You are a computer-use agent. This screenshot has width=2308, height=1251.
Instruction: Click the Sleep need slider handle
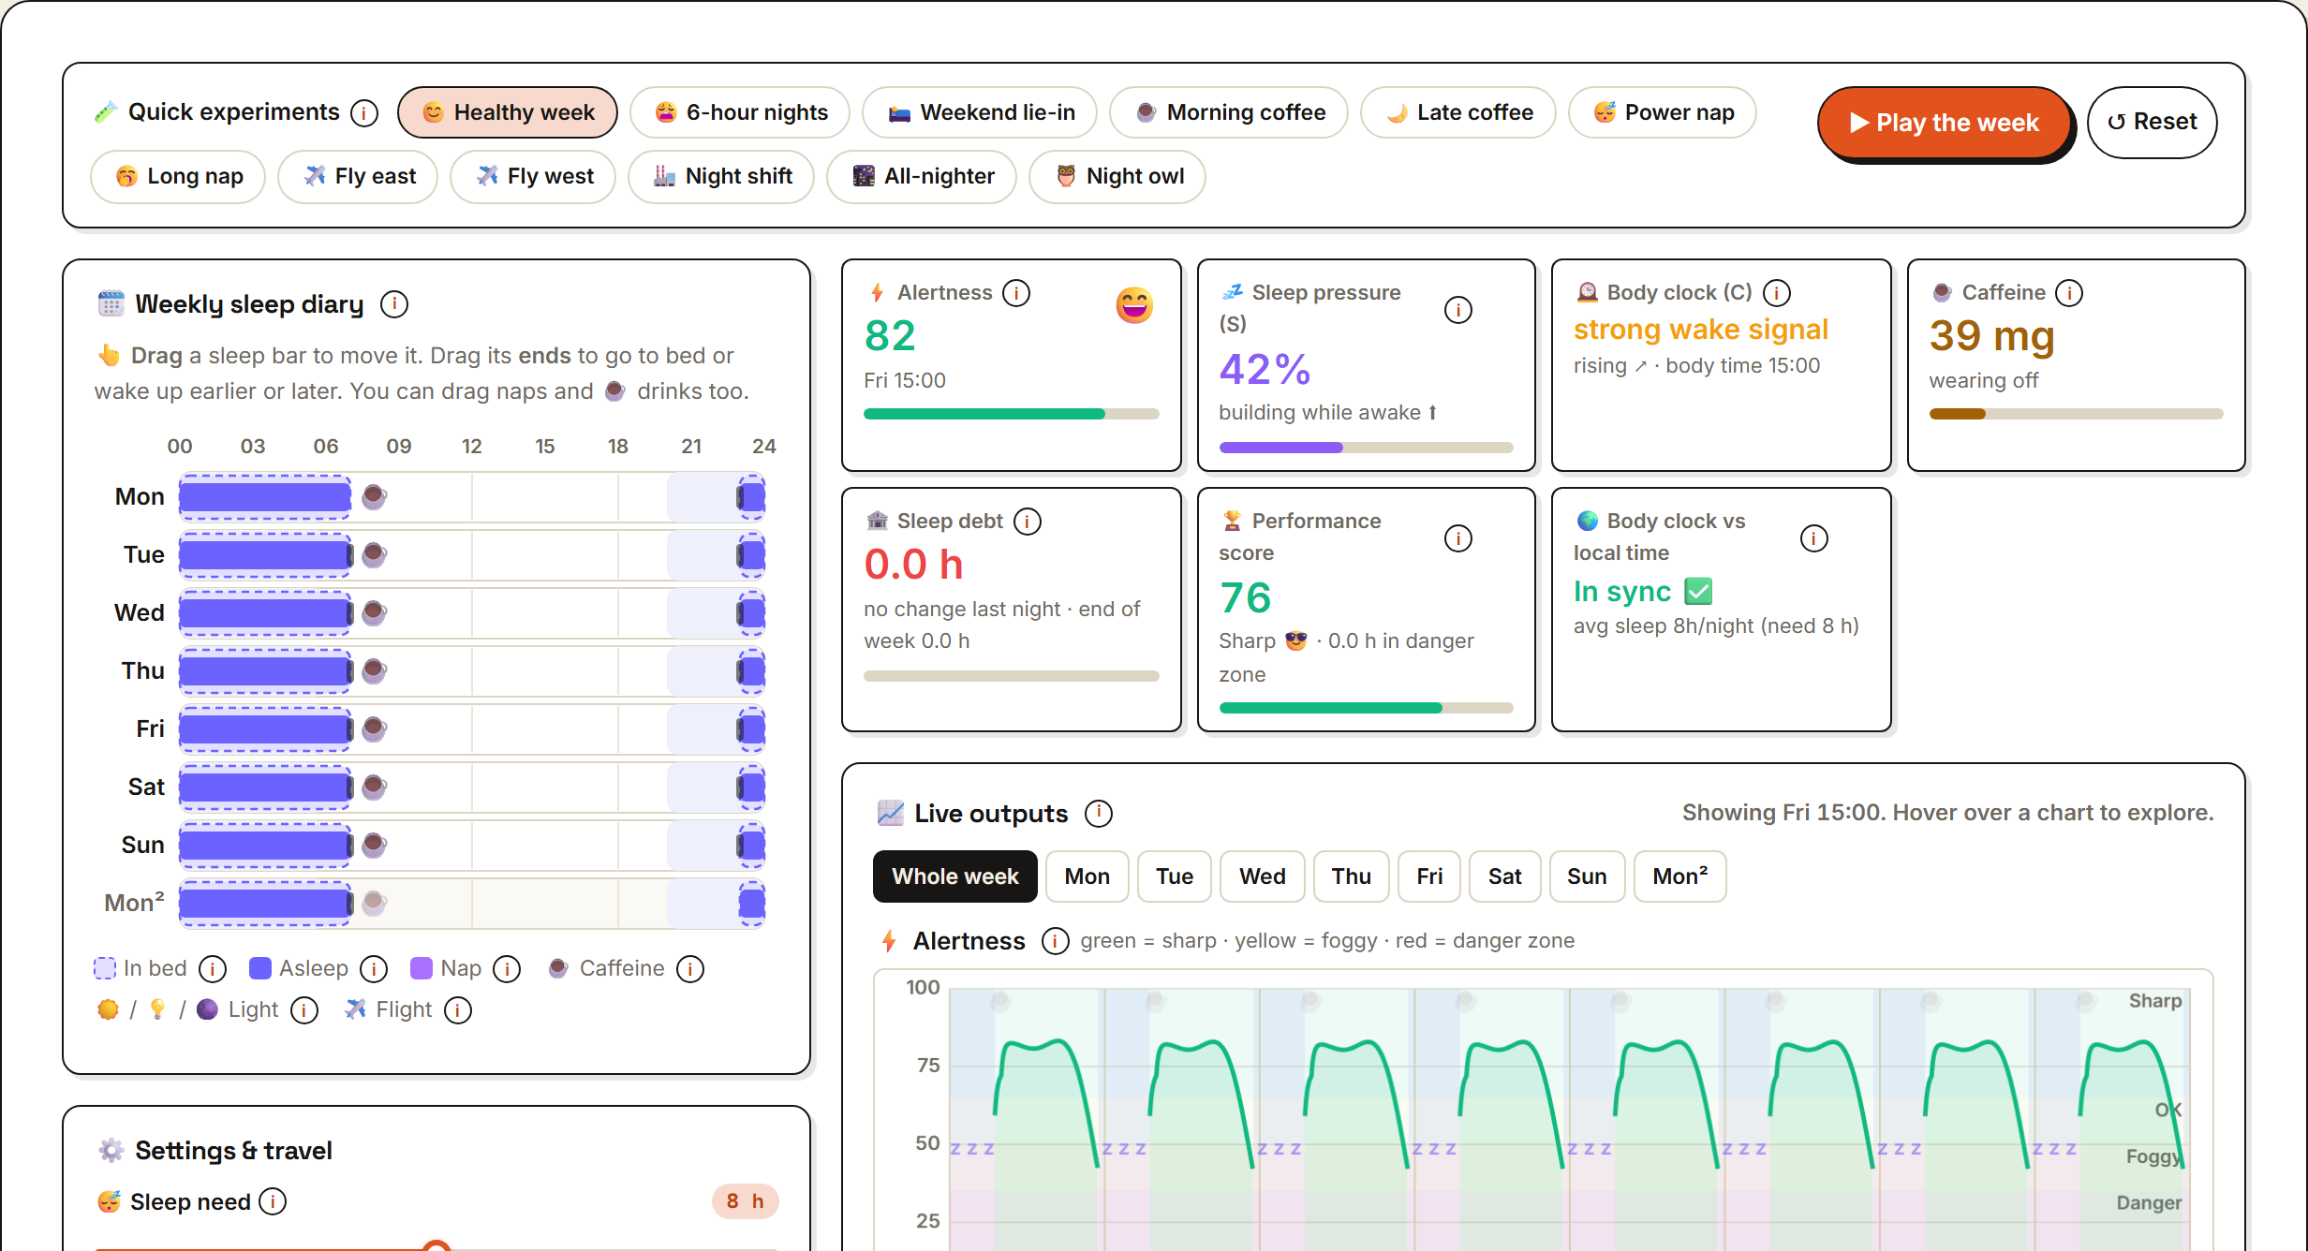coord(436,1245)
